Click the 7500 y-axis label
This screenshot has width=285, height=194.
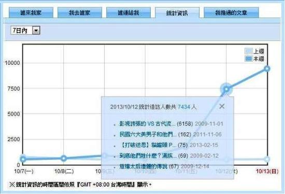[x=13, y=89]
